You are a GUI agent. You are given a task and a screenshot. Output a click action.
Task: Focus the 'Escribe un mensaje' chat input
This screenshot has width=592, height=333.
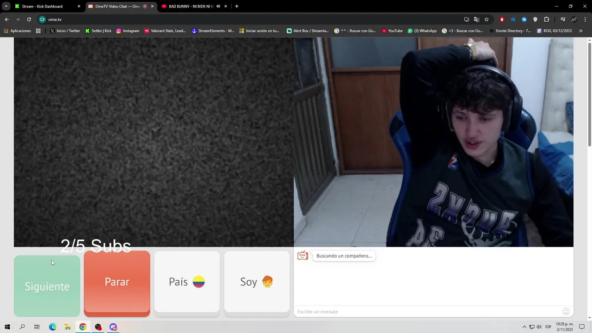pos(428,311)
